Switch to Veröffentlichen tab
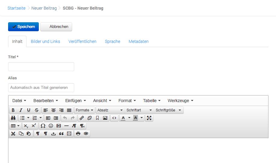Viewport: 276px width, 163px height. (x=82, y=41)
